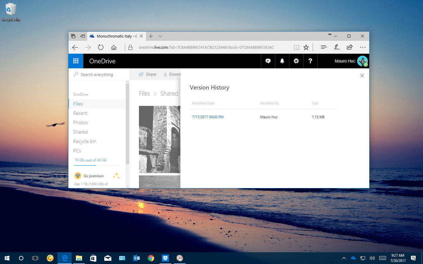The image size is (423, 264).
Task: Open the chat messages icon
Action: (268, 61)
